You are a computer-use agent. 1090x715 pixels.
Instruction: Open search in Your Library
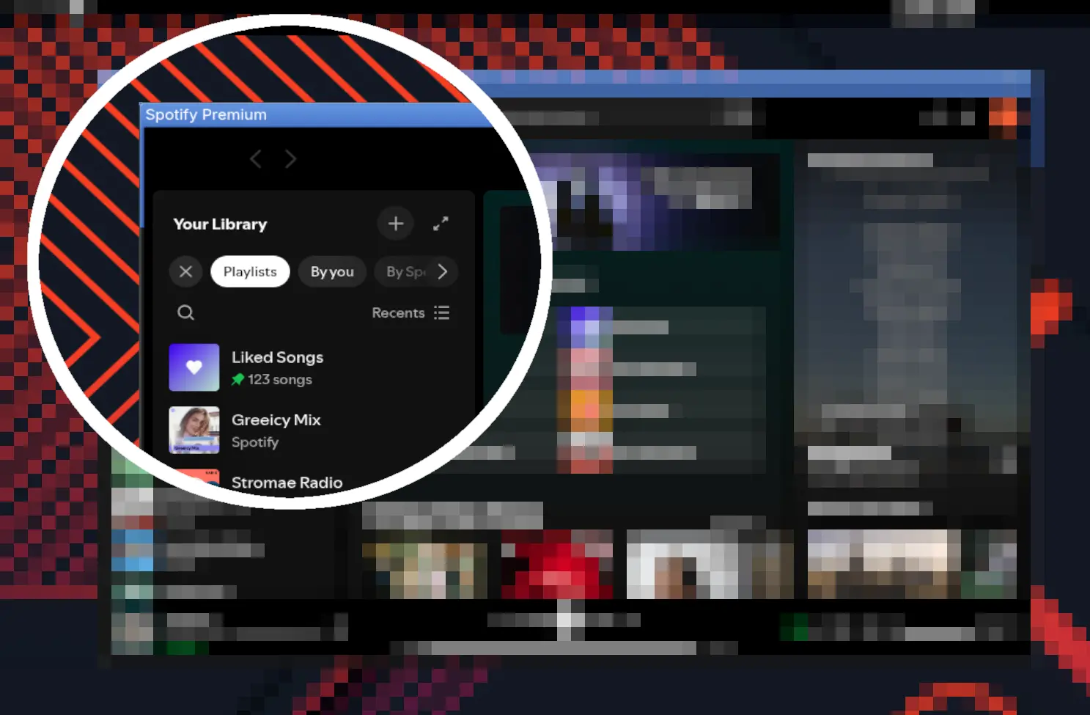(185, 312)
